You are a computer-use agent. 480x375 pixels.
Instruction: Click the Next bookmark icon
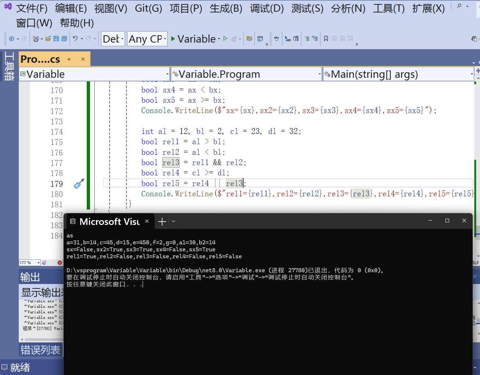pos(342,39)
